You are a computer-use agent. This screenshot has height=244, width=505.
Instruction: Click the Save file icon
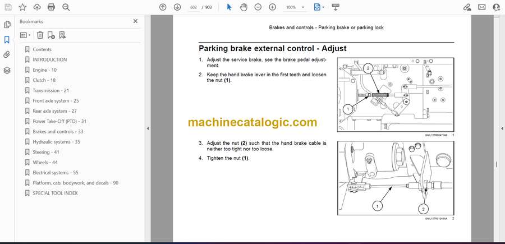point(8,7)
